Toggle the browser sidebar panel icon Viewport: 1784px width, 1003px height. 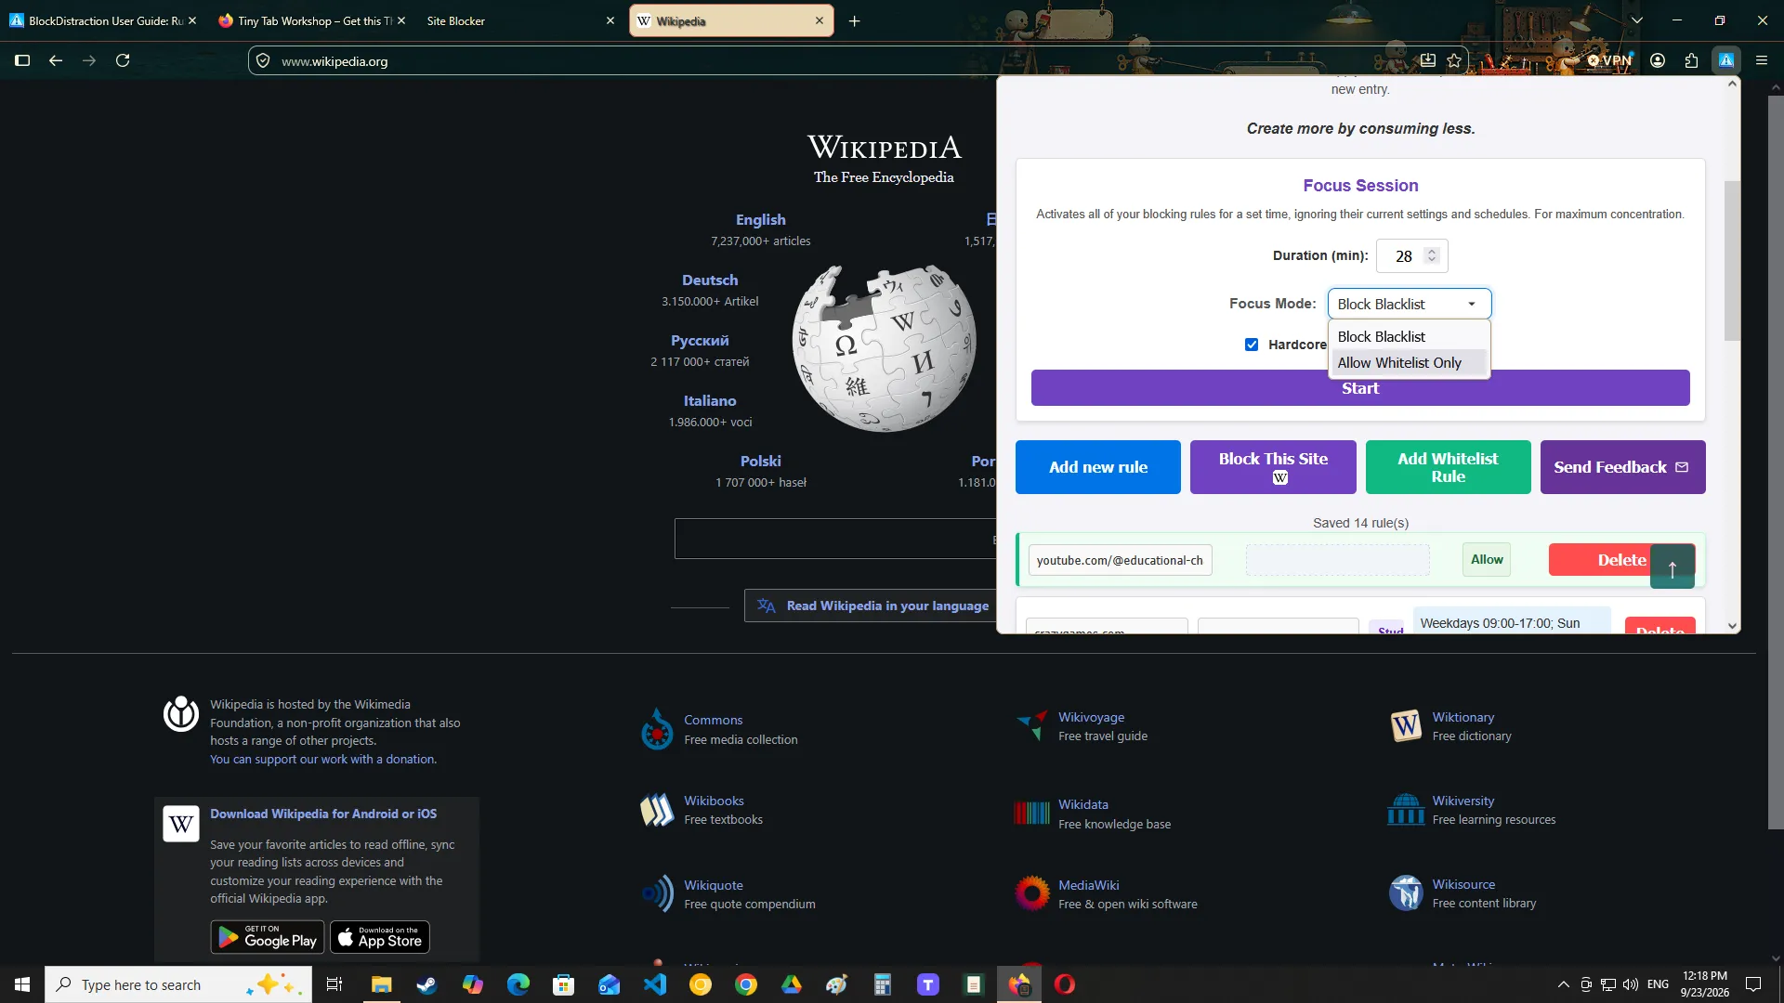[22, 60]
